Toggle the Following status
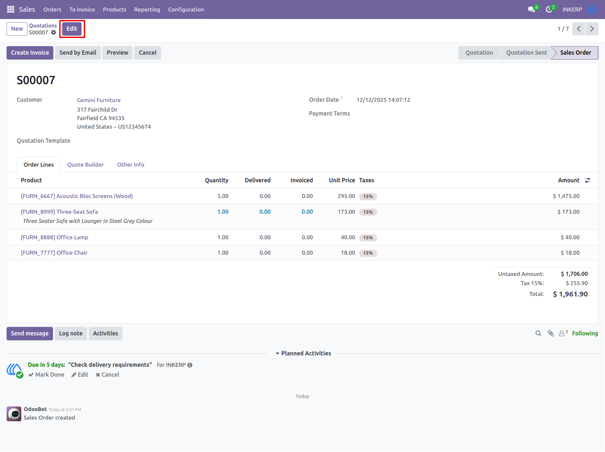The height and width of the screenshot is (452, 605). coord(585,334)
